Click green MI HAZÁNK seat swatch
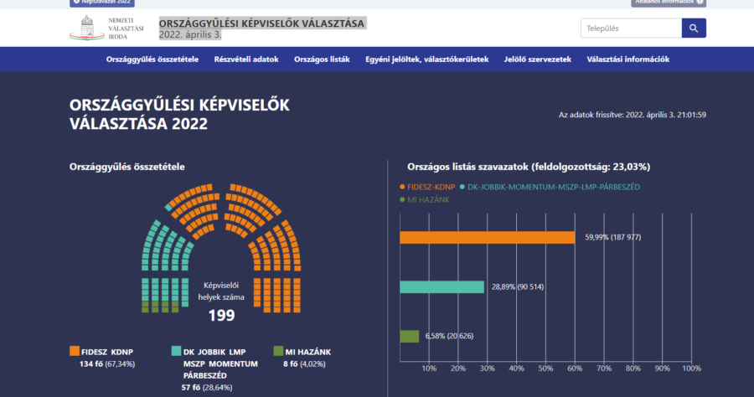The width and height of the screenshot is (754, 397). click(278, 351)
